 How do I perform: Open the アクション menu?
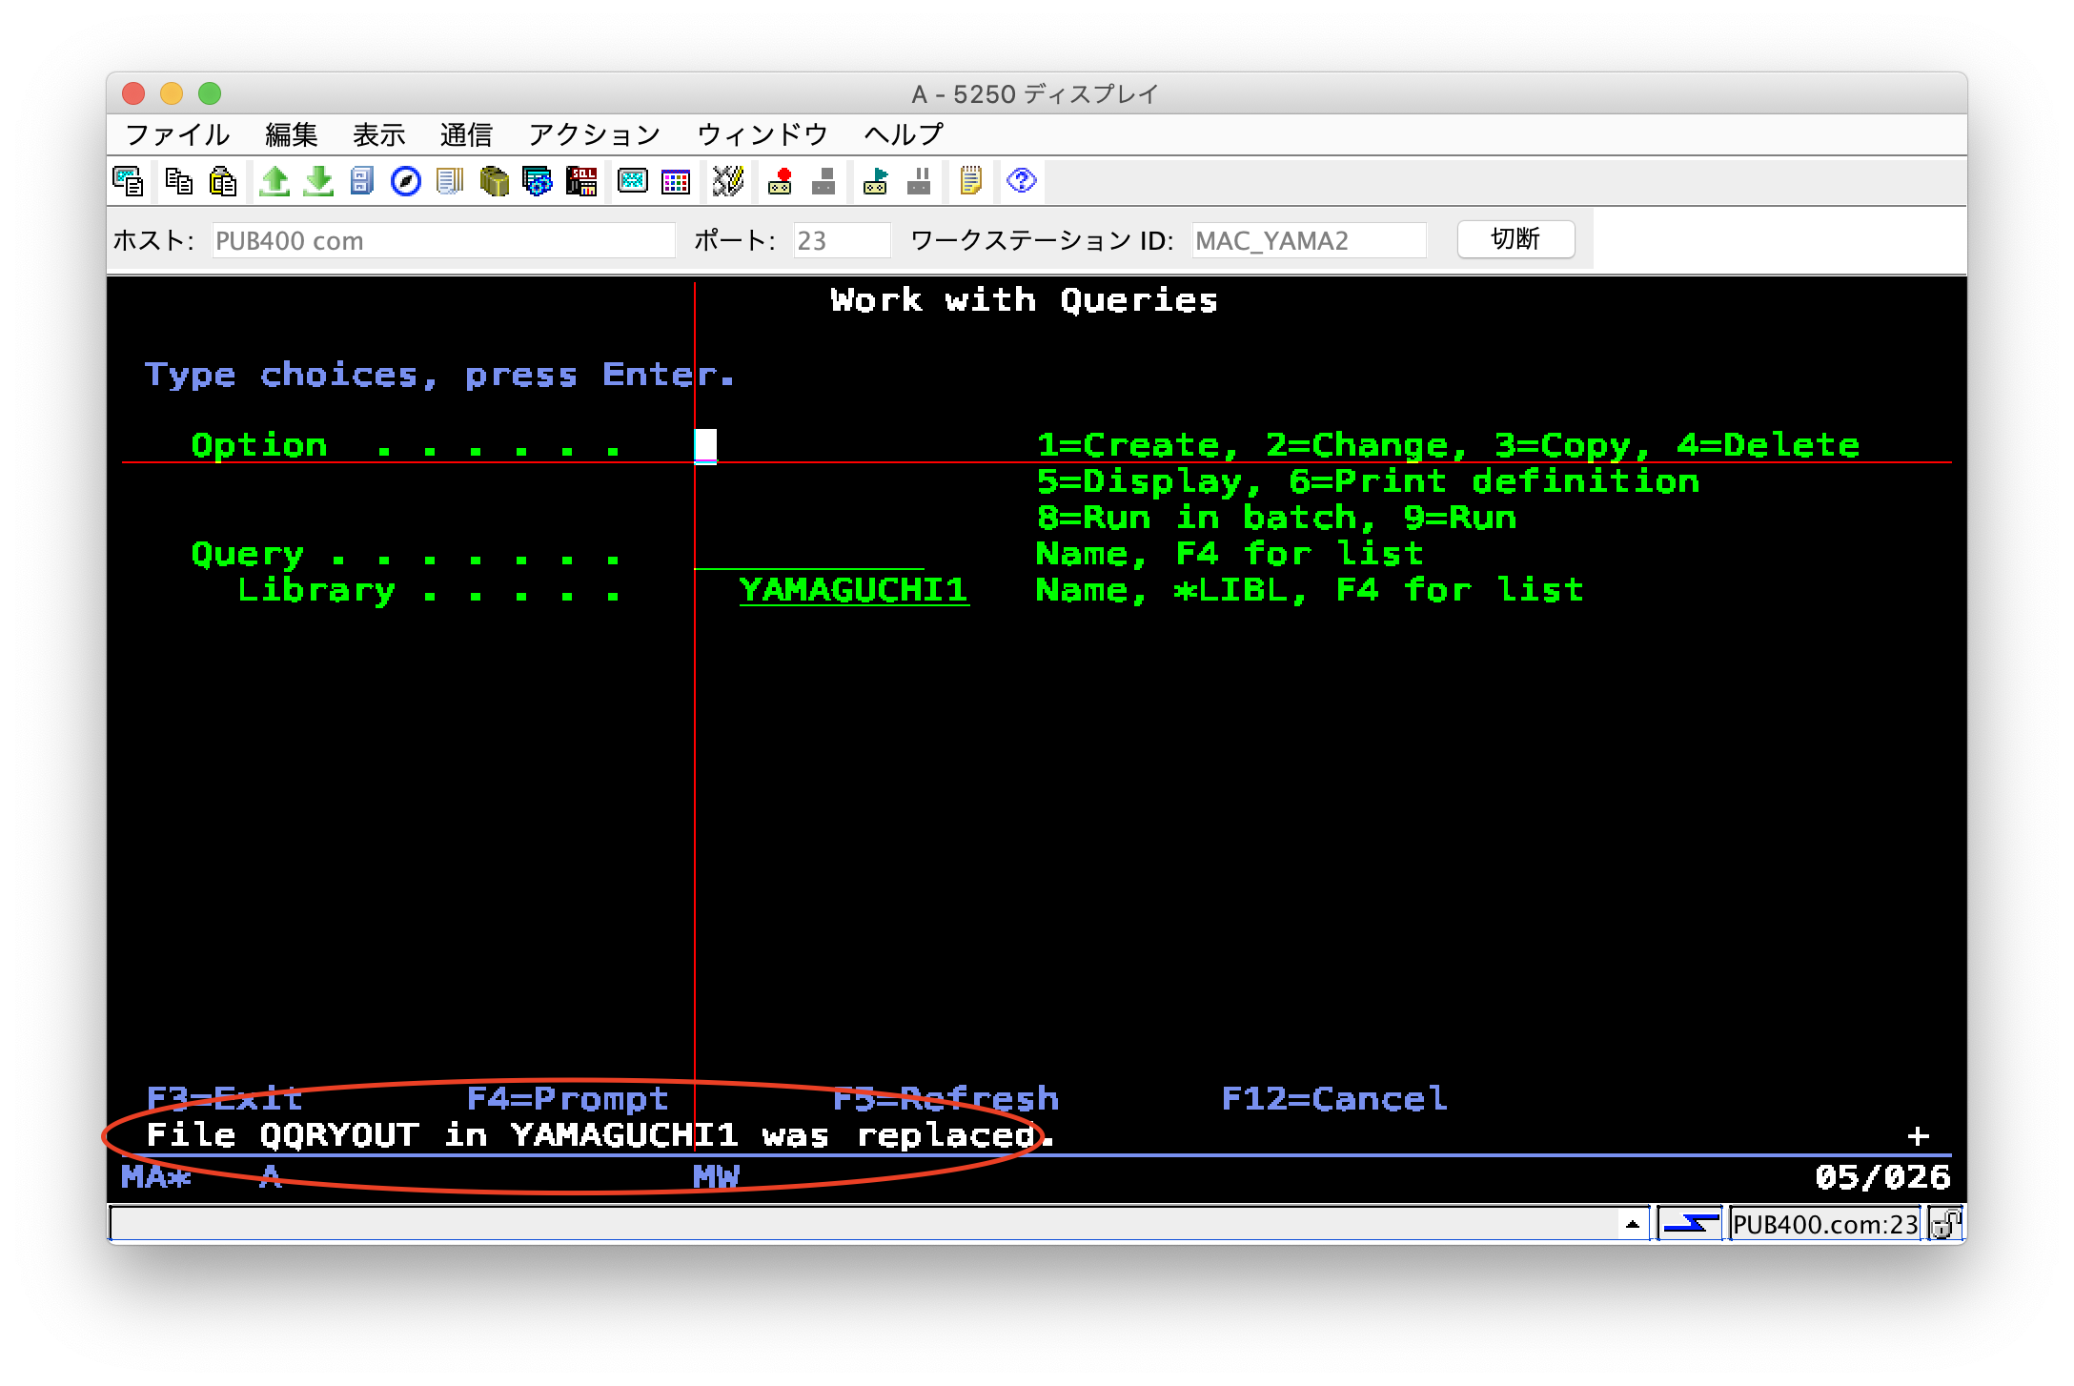[x=594, y=134]
